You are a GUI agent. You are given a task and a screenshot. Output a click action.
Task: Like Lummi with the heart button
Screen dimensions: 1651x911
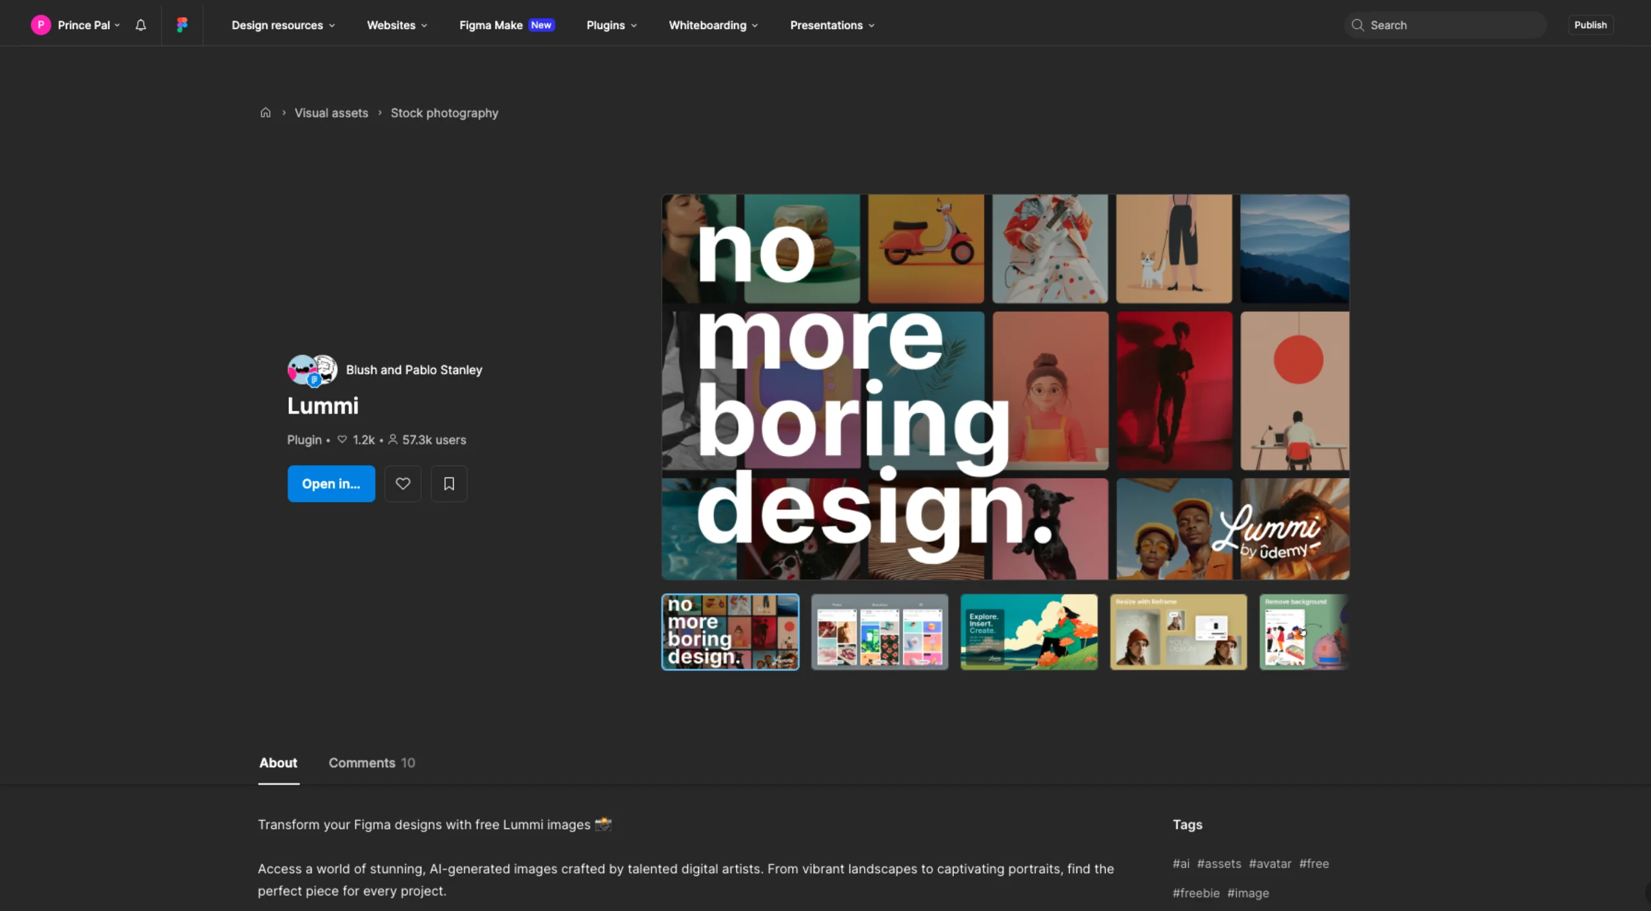[402, 484]
